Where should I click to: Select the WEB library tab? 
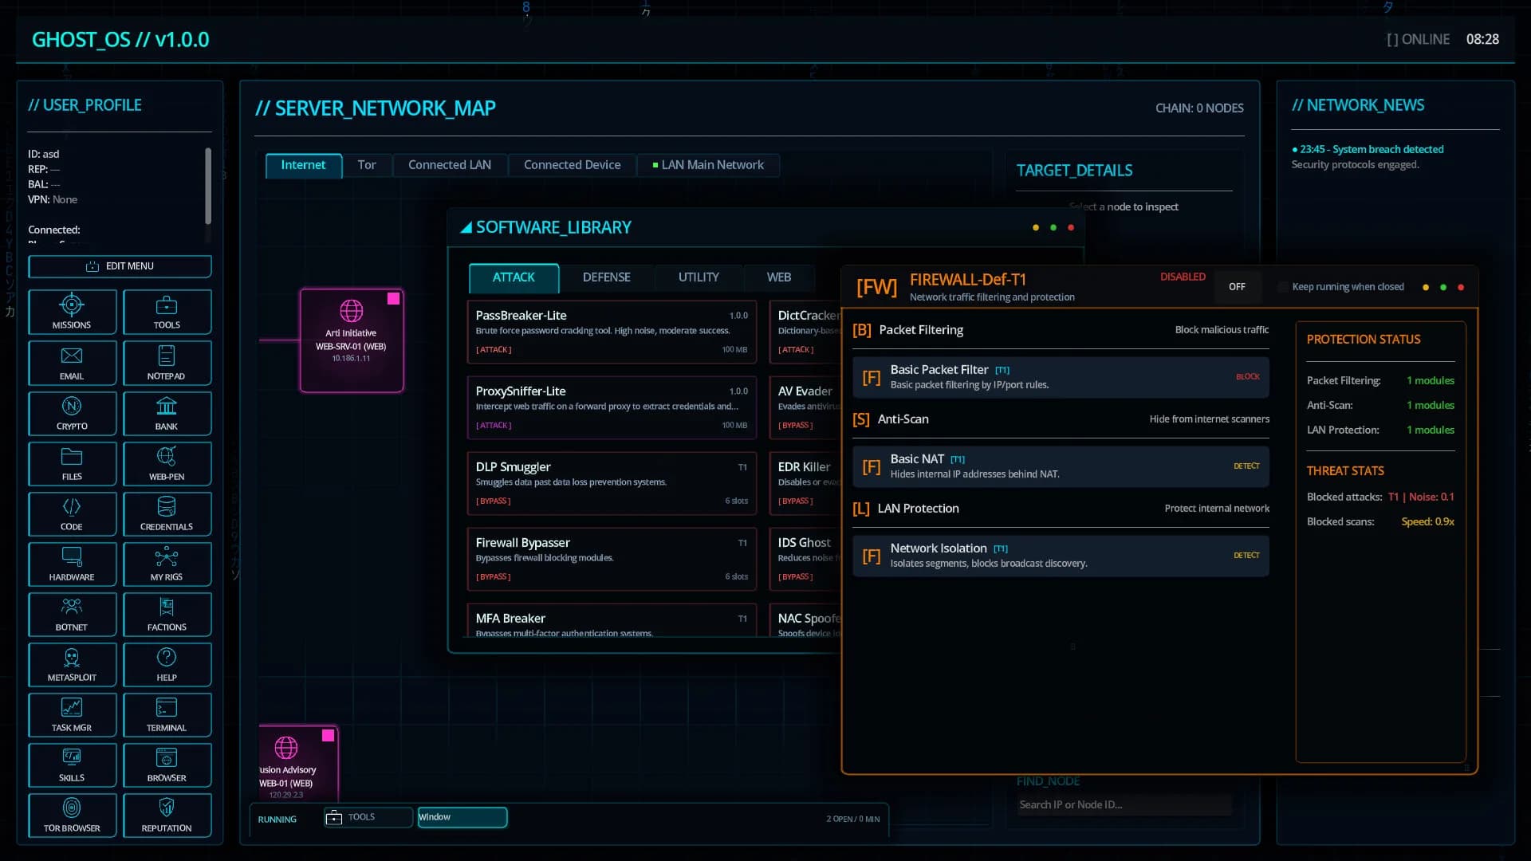pyautogui.click(x=779, y=277)
